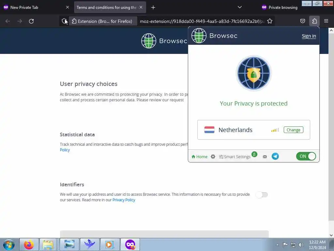The width and height of the screenshot is (334, 251).
Task: Click page scrollbar down arrow
Action: pos(331,235)
